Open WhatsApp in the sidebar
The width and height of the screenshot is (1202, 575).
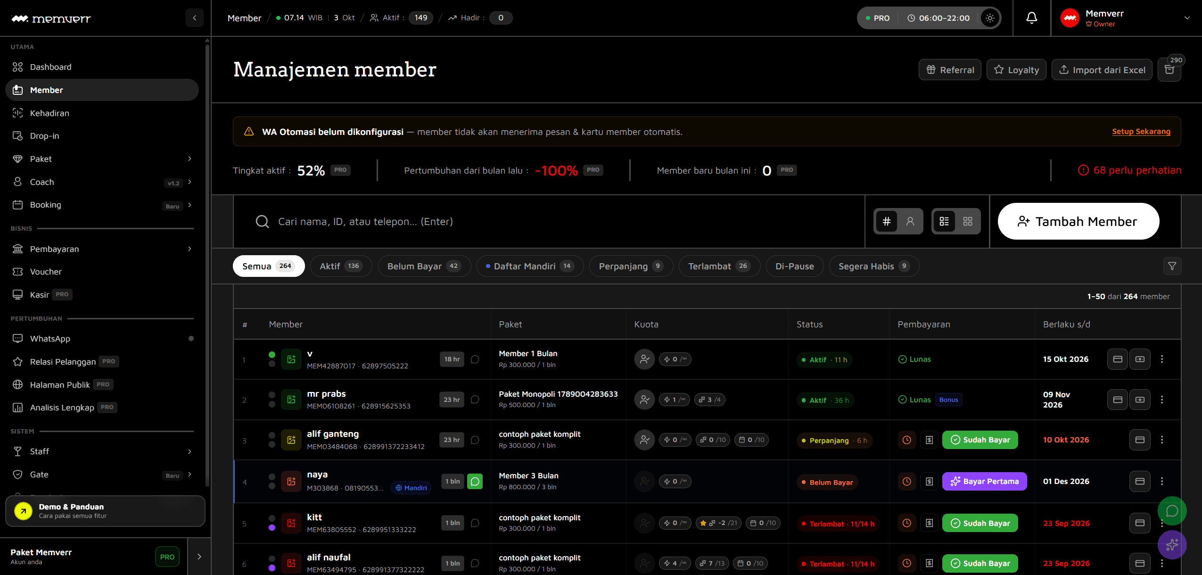(x=102, y=339)
